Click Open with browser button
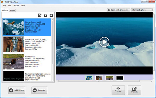Screen dimensions: 156x98 119,10
